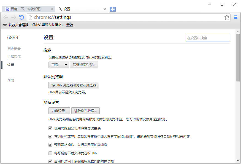Click the 管理搜索引擎... button
This screenshot has width=241, height=164.
click(x=84, y=65)
